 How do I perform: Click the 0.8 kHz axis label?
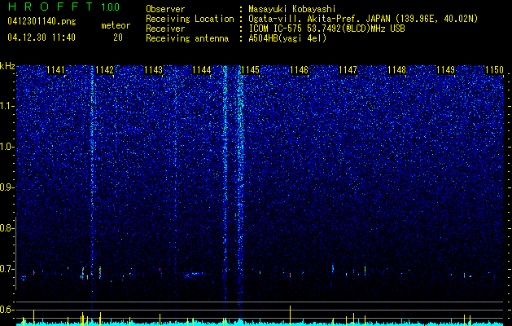click(7, 228)
